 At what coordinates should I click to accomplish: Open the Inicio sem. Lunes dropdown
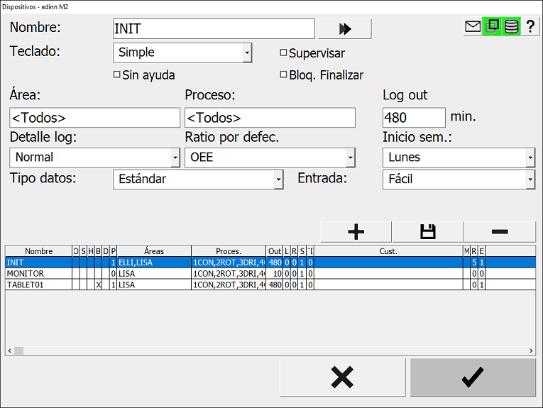click(459, 158)
